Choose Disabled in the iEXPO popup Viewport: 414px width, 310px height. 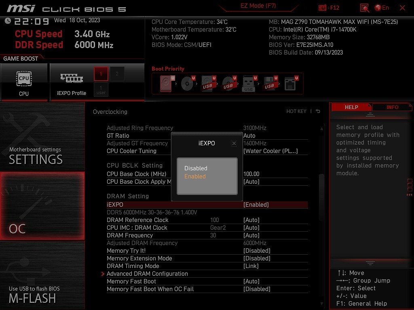pos(196,168)
